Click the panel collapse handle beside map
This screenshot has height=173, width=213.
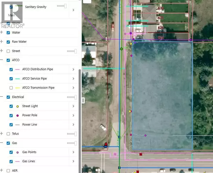coord(83,100)
